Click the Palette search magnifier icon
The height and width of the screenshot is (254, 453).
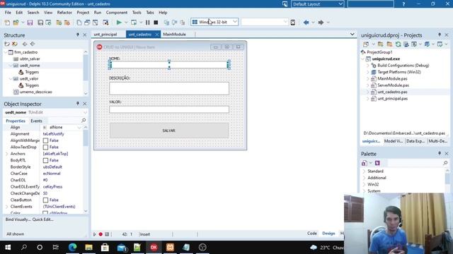(445, 163)
